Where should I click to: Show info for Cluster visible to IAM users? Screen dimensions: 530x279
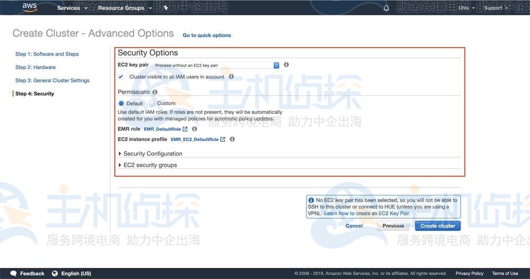[x=231, y=76]
